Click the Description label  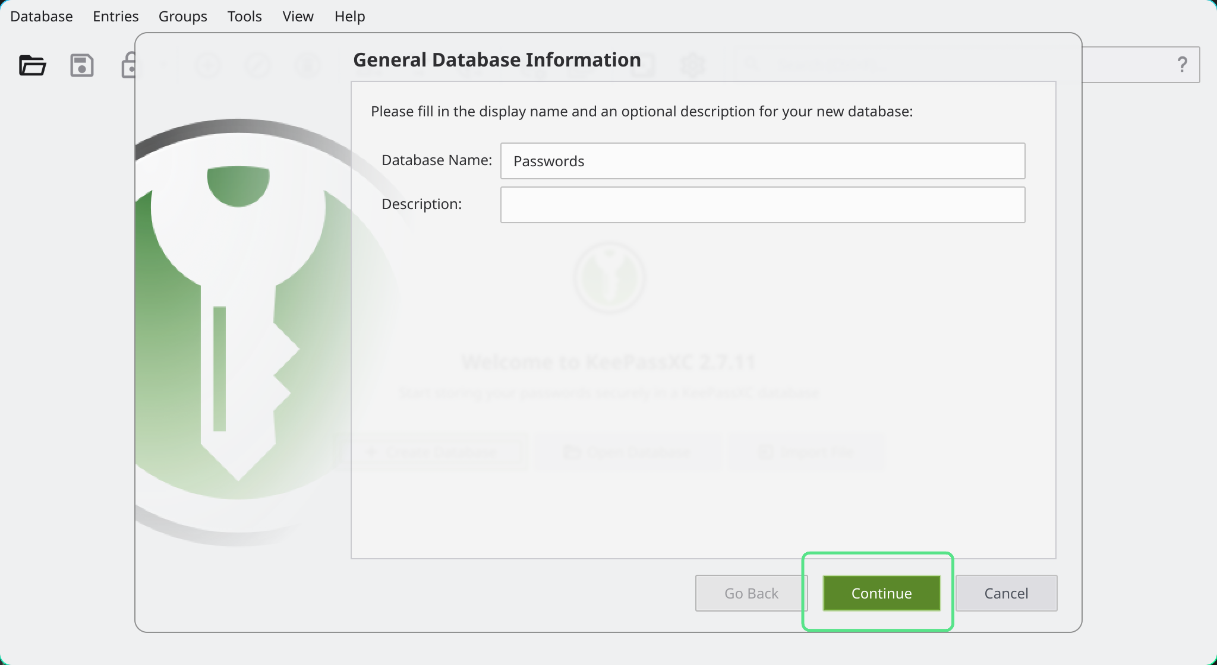421,204
